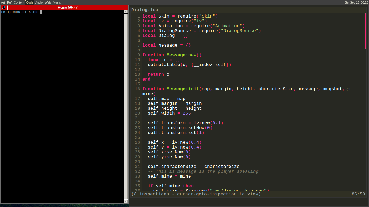
Task: Click if self.mine then line
Action: pyautogui.click(x=171, y=186)
